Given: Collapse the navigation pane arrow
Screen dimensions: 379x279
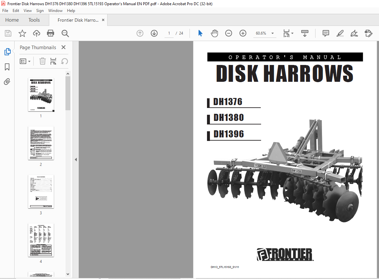Looking at the screenshot, I should [x=76, y=160].
